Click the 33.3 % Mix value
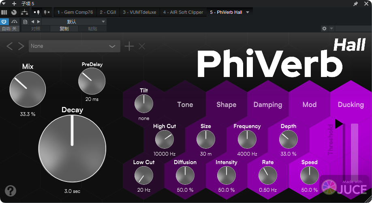Screen dimensions: 372x203 [x=28, y=114]
